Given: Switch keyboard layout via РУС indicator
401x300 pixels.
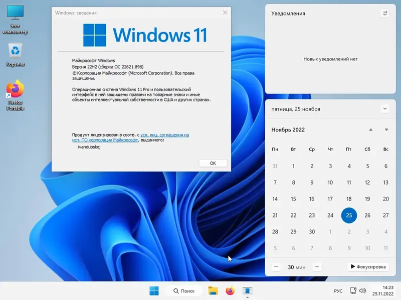Looking at the screenshot, I should point(338,290).
